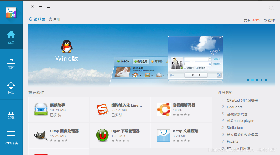This screenshot has height=155, width=280.
Task: Click the search input field
Action: [238, 8]
